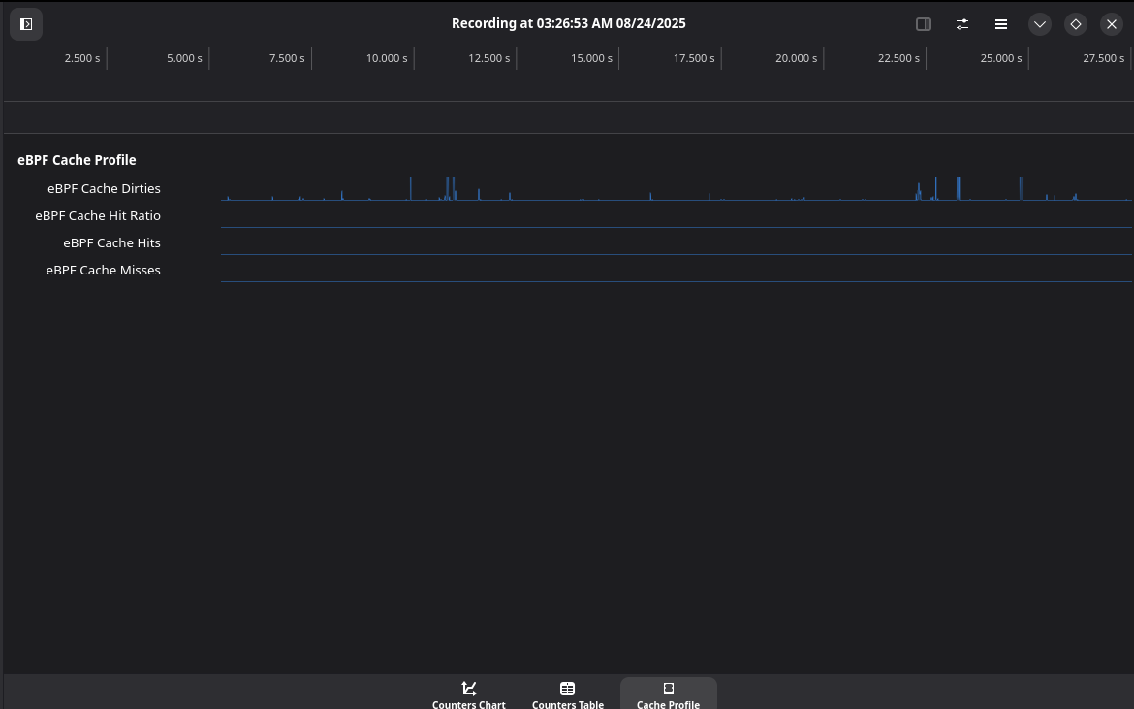Viewport: 1134px width, 709px height.
Task: Switch to the Counters Chart tab
Action: pyautogui.click(x=469, y=693)
